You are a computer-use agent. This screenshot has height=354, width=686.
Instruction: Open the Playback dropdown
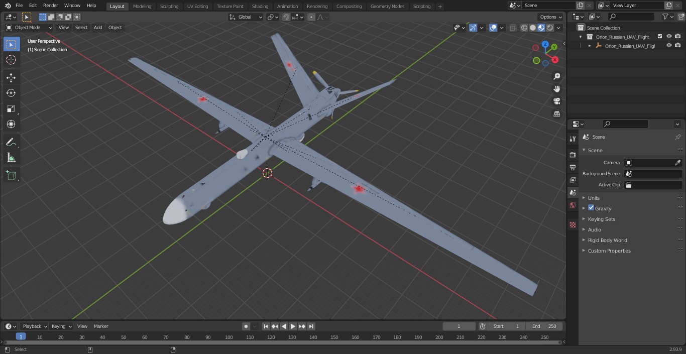(x=34, y=326)
